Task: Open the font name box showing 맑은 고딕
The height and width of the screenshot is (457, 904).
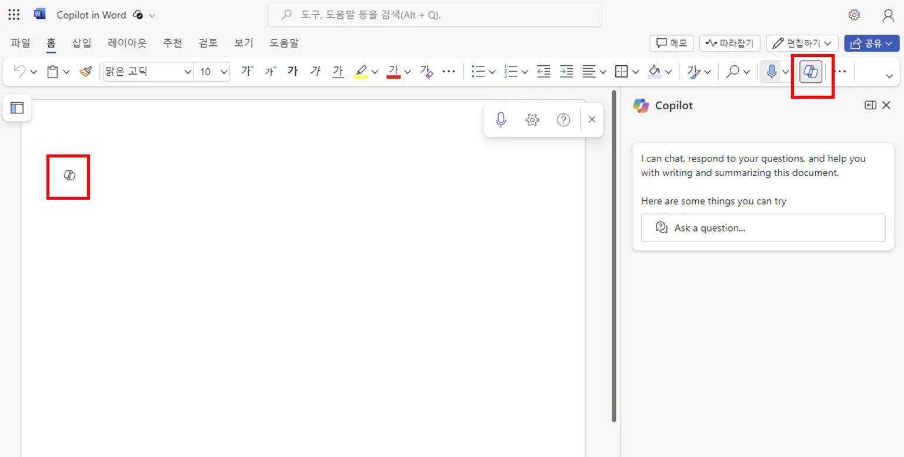Action: 149,72
